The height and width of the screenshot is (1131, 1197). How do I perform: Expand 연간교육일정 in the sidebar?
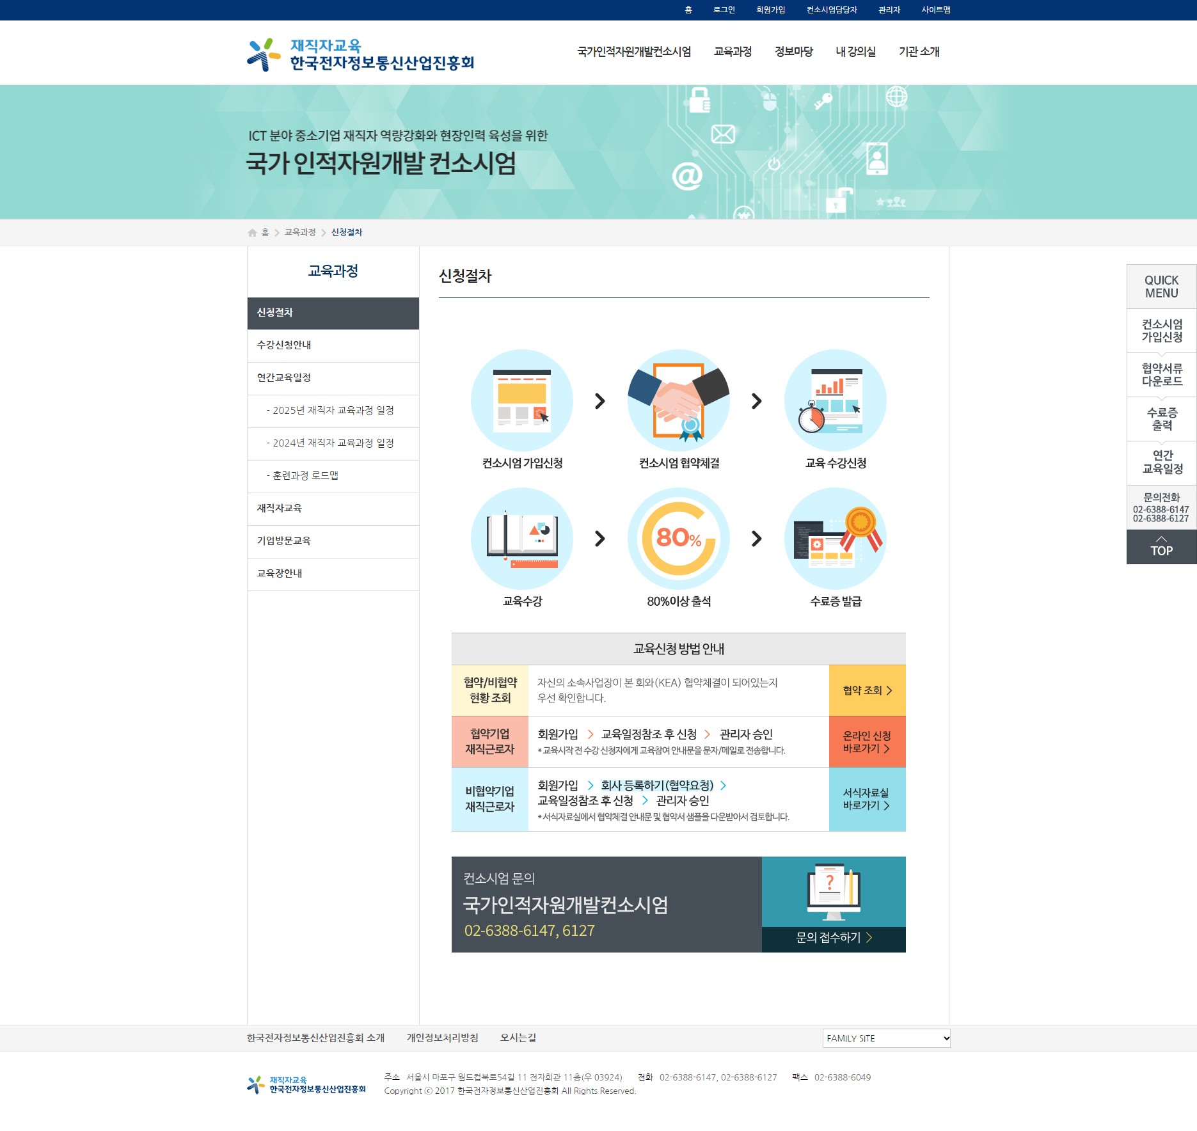[284, 378]
